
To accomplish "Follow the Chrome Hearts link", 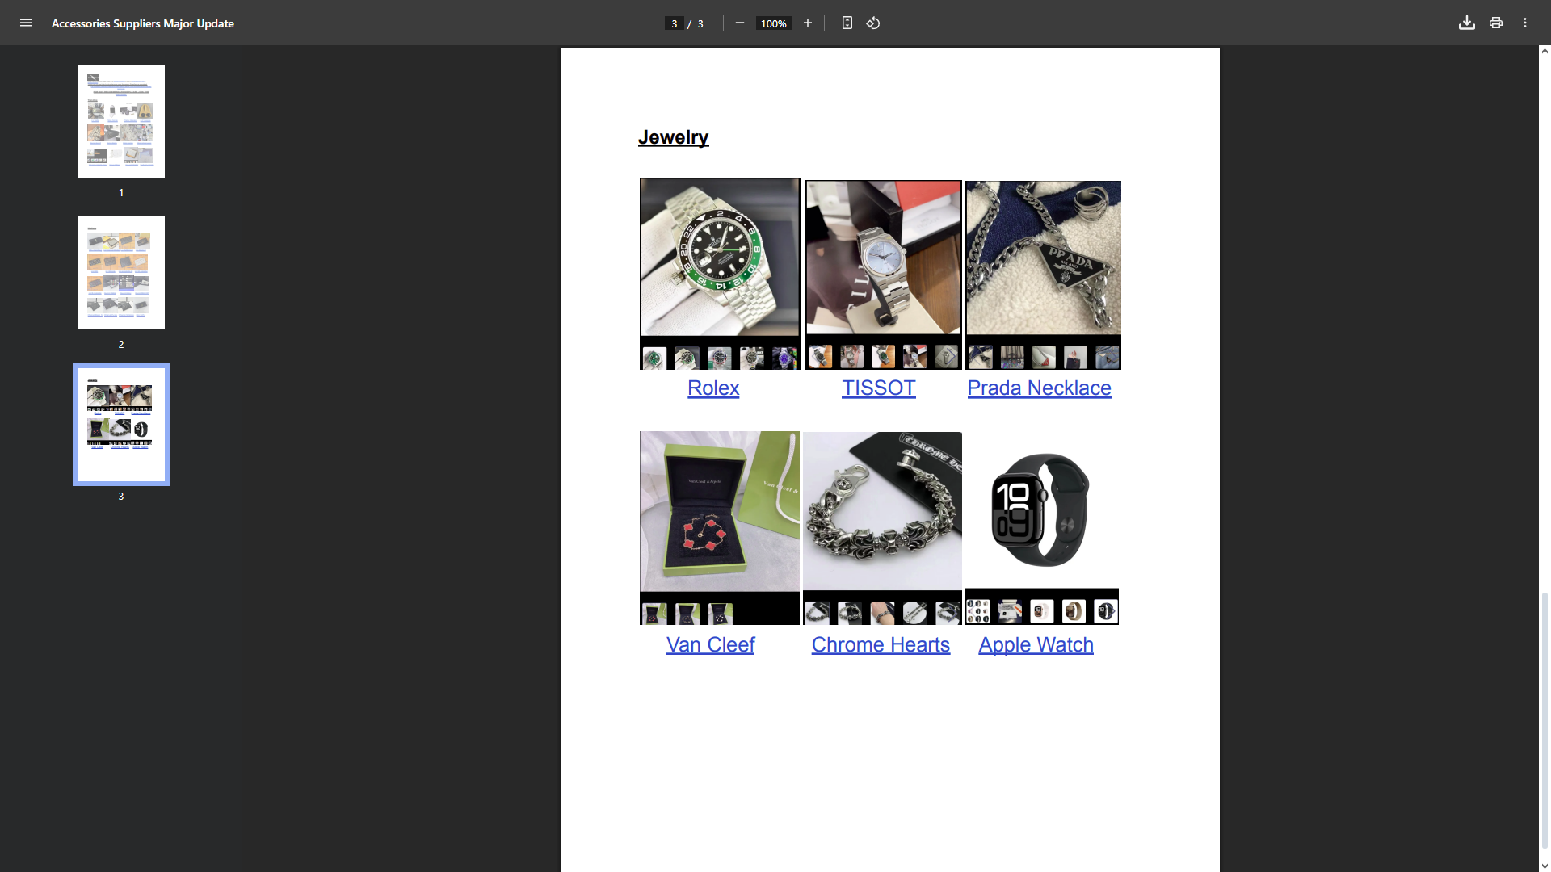I will click(x=881, y=645).
